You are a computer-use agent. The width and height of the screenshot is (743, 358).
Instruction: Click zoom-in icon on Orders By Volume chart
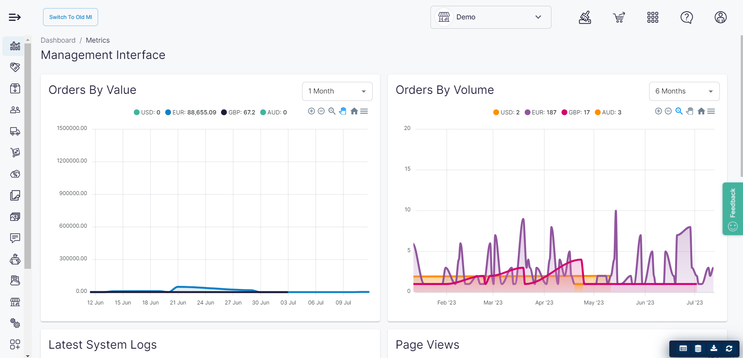(x=658, y=111)
